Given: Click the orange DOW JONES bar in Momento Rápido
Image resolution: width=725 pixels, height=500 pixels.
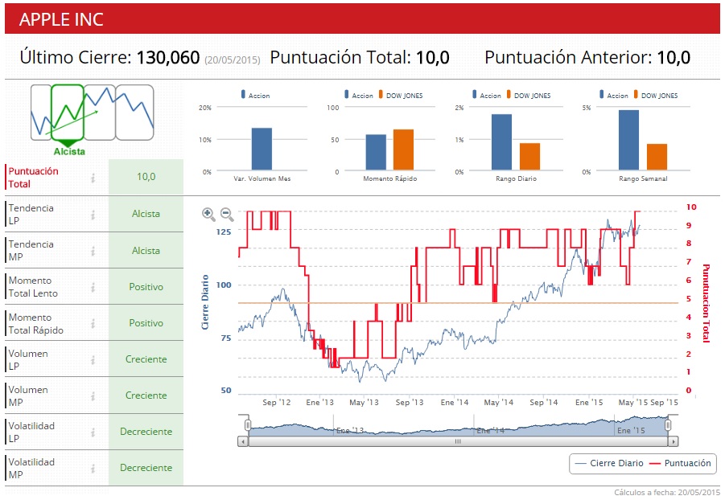Looking at the screenshot, I should (403, 150).
